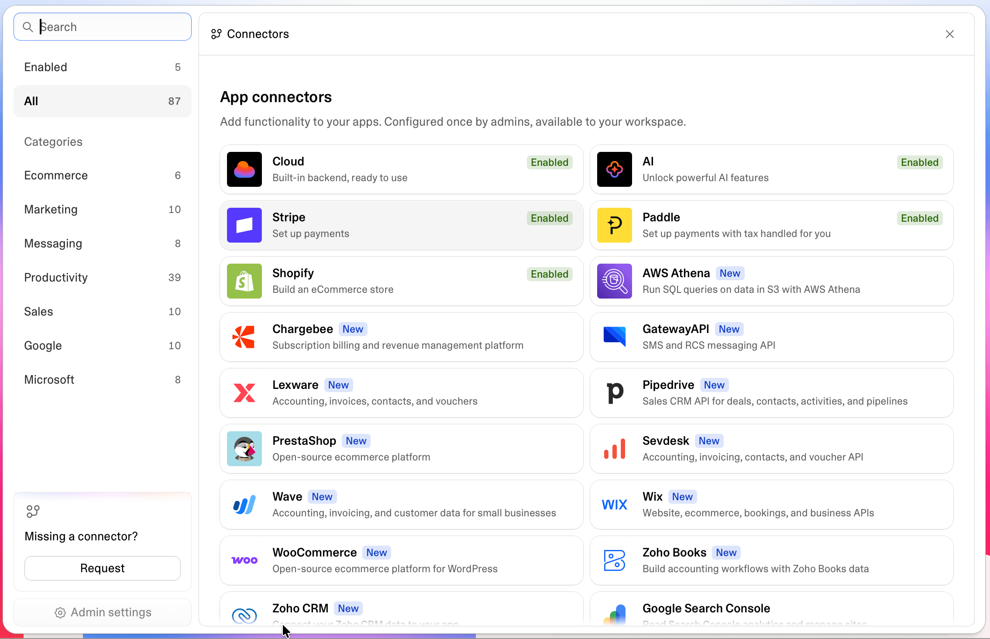
Task: Click the Zoho Books logo icon
Action: point(615,560)
